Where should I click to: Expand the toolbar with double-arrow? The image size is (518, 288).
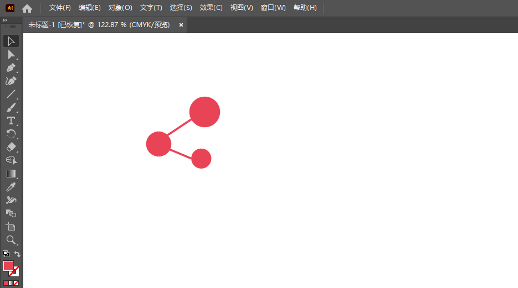pos(5,20)
